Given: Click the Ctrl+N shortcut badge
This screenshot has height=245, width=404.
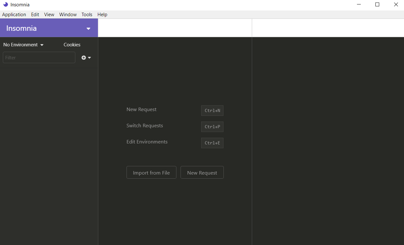Looking at the screenshot, I should [x=212, y=111].
